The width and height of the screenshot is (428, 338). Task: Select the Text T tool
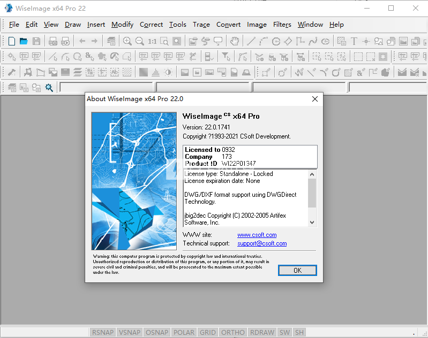click(354, 41)
